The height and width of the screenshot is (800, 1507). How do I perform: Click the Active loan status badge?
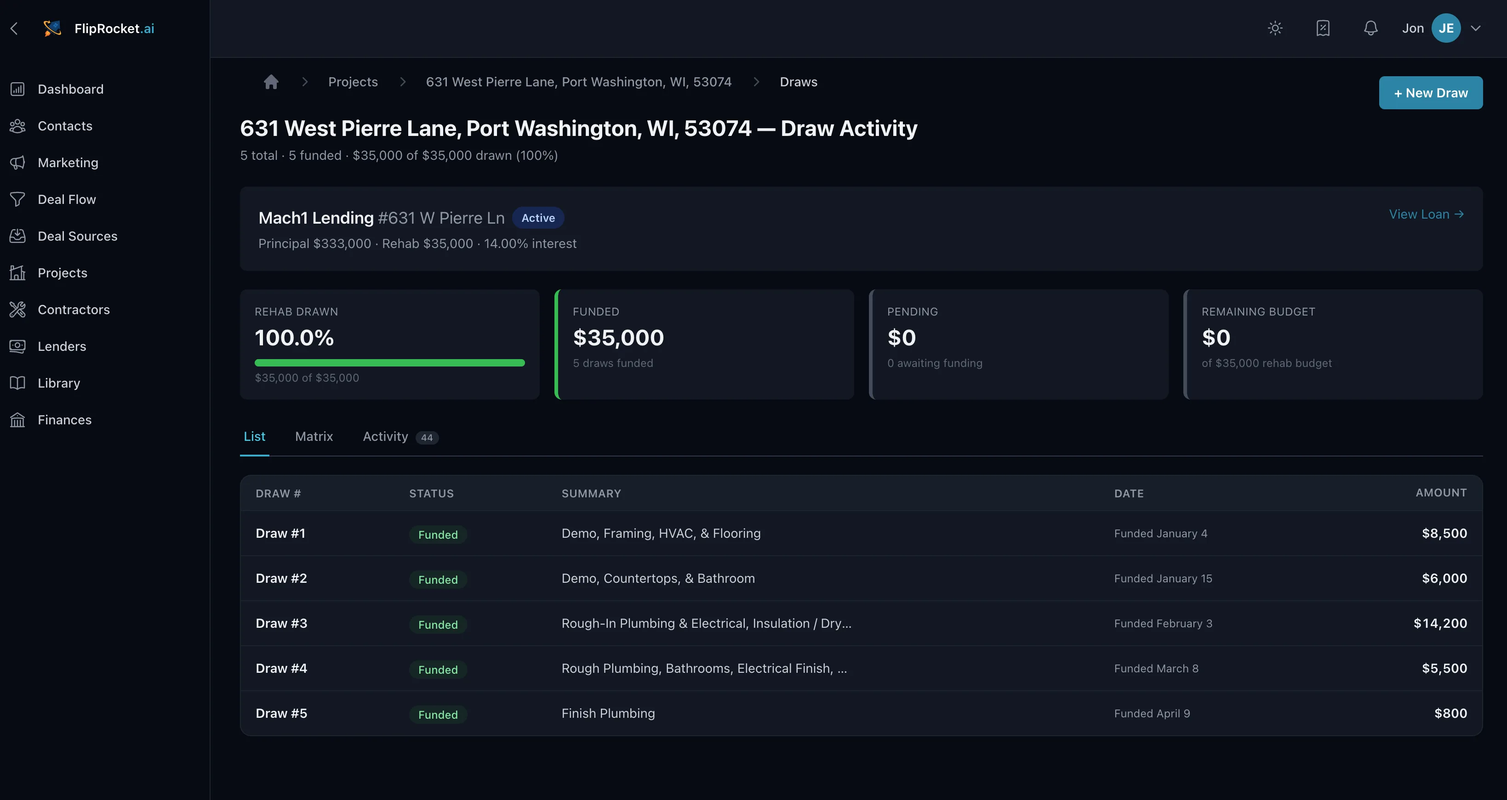pyautogui.click(x=538, y=218)
